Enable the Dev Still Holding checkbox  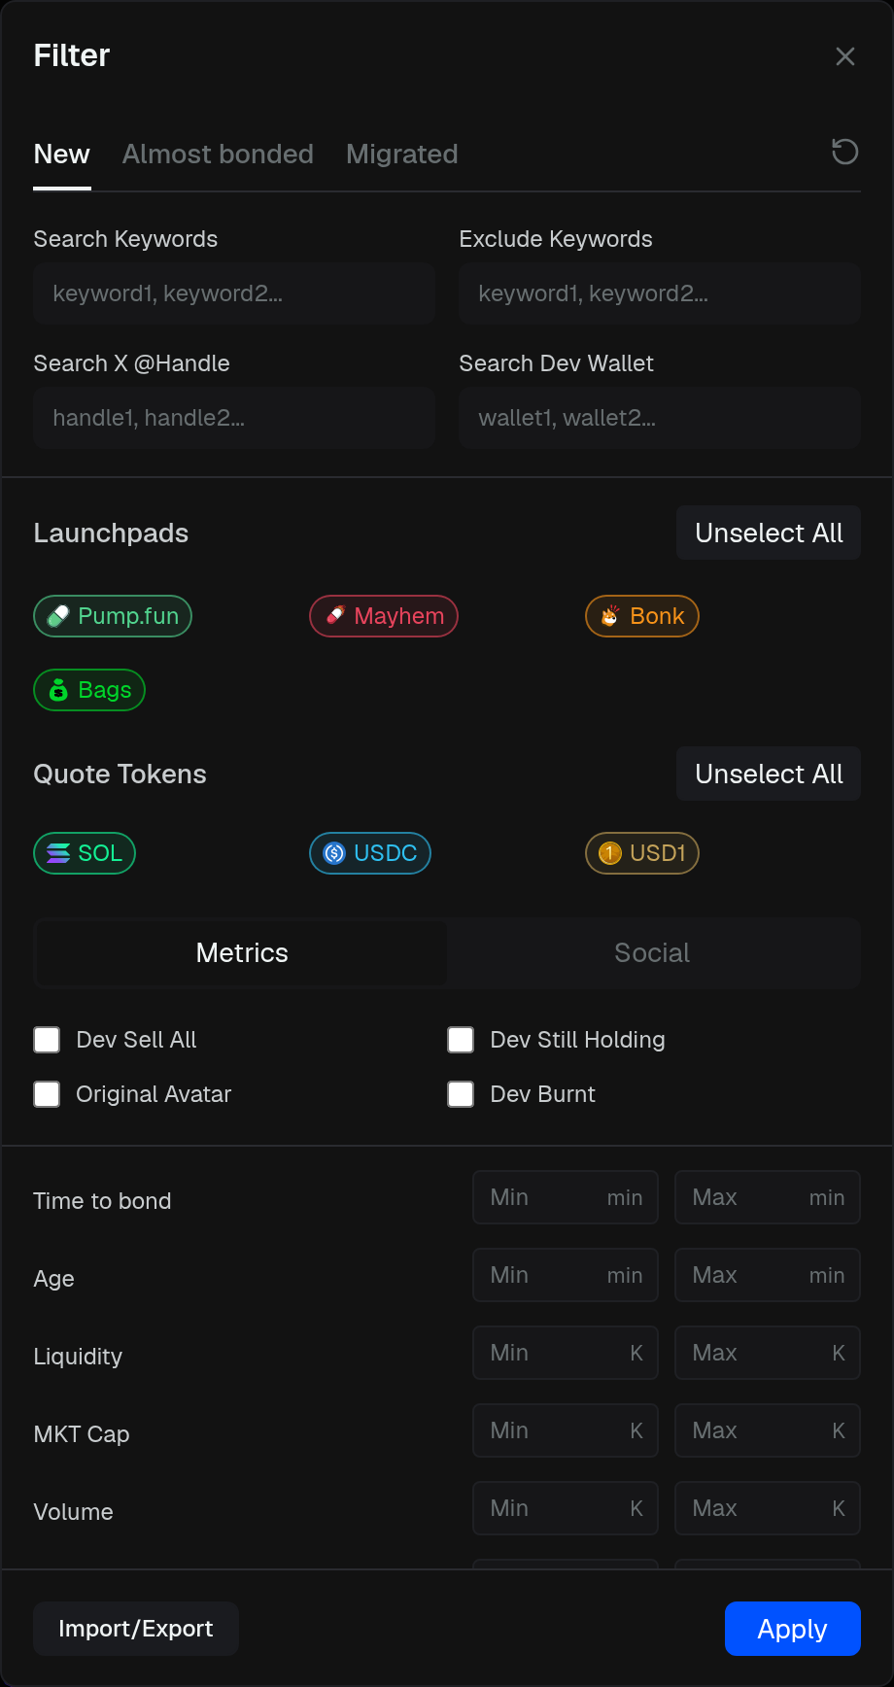(461, 1040)
